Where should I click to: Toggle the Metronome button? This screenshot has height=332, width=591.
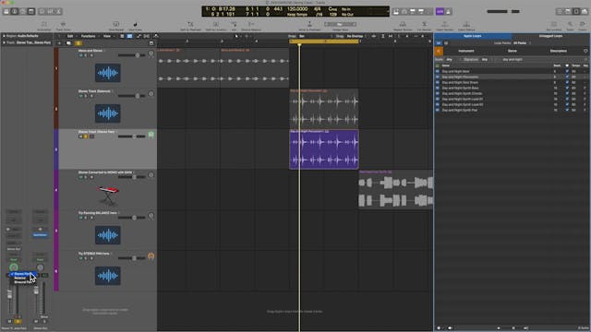pyautogui.click(x=449, y=12)
